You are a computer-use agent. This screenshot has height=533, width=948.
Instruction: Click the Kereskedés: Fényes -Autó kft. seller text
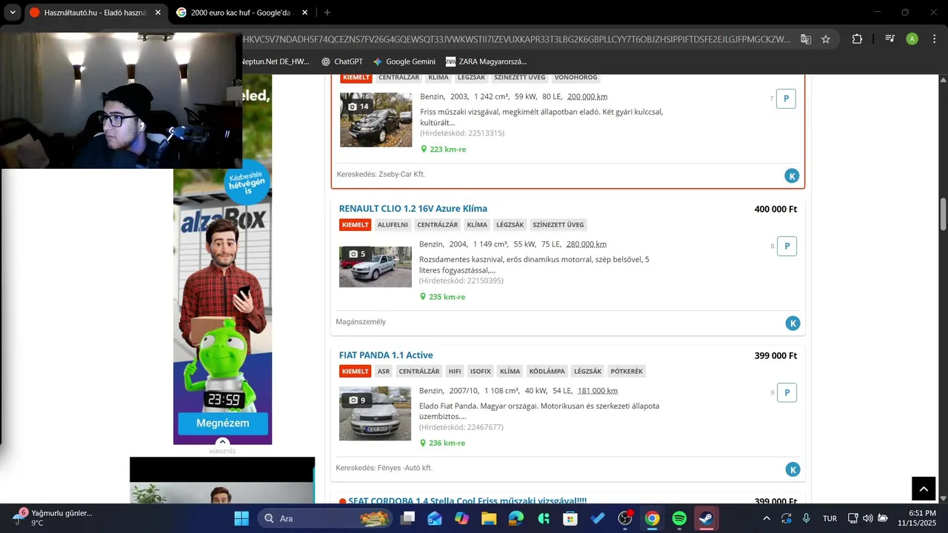click(x=384, y=468)
